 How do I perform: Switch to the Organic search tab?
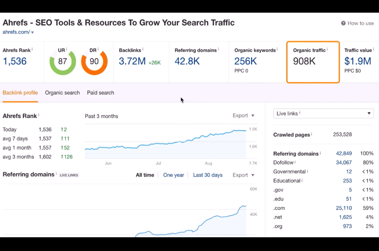(x=63, y=93)
